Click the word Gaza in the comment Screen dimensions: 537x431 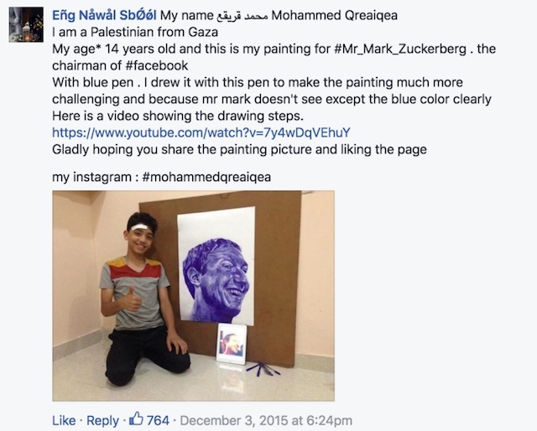[203, 32]
